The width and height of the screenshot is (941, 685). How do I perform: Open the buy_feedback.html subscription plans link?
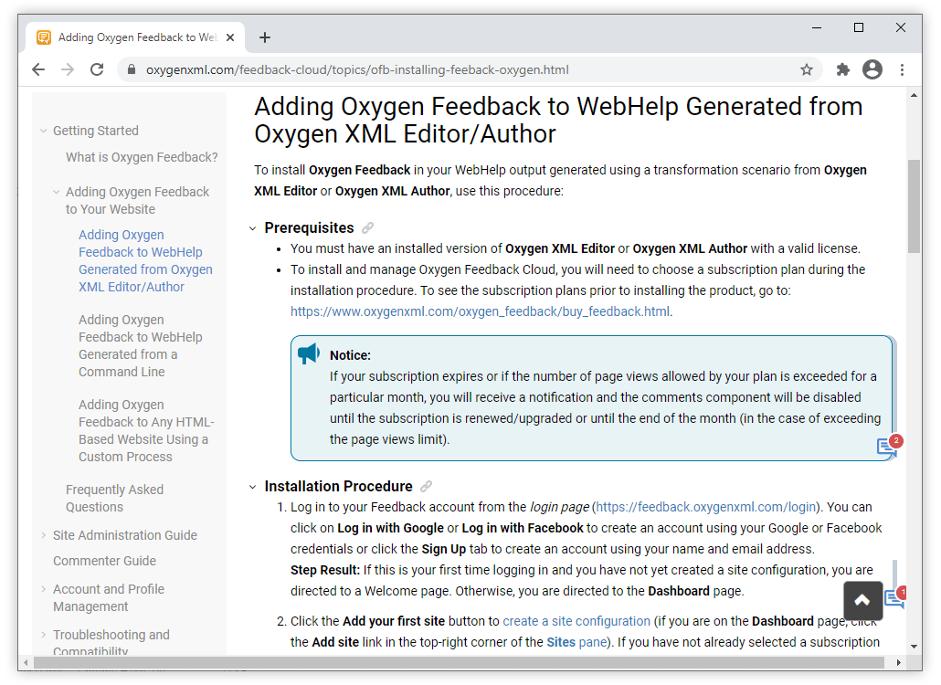pos(481,311)
